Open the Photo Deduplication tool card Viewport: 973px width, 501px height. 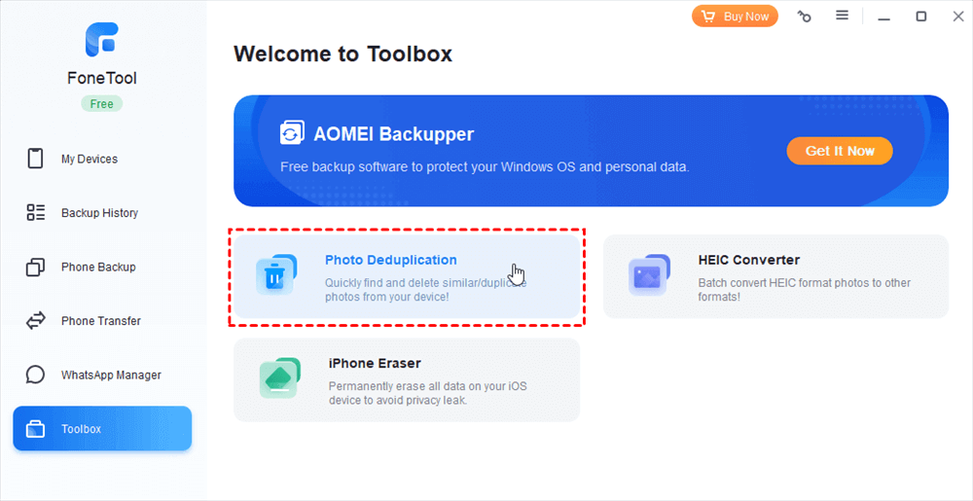409,277
